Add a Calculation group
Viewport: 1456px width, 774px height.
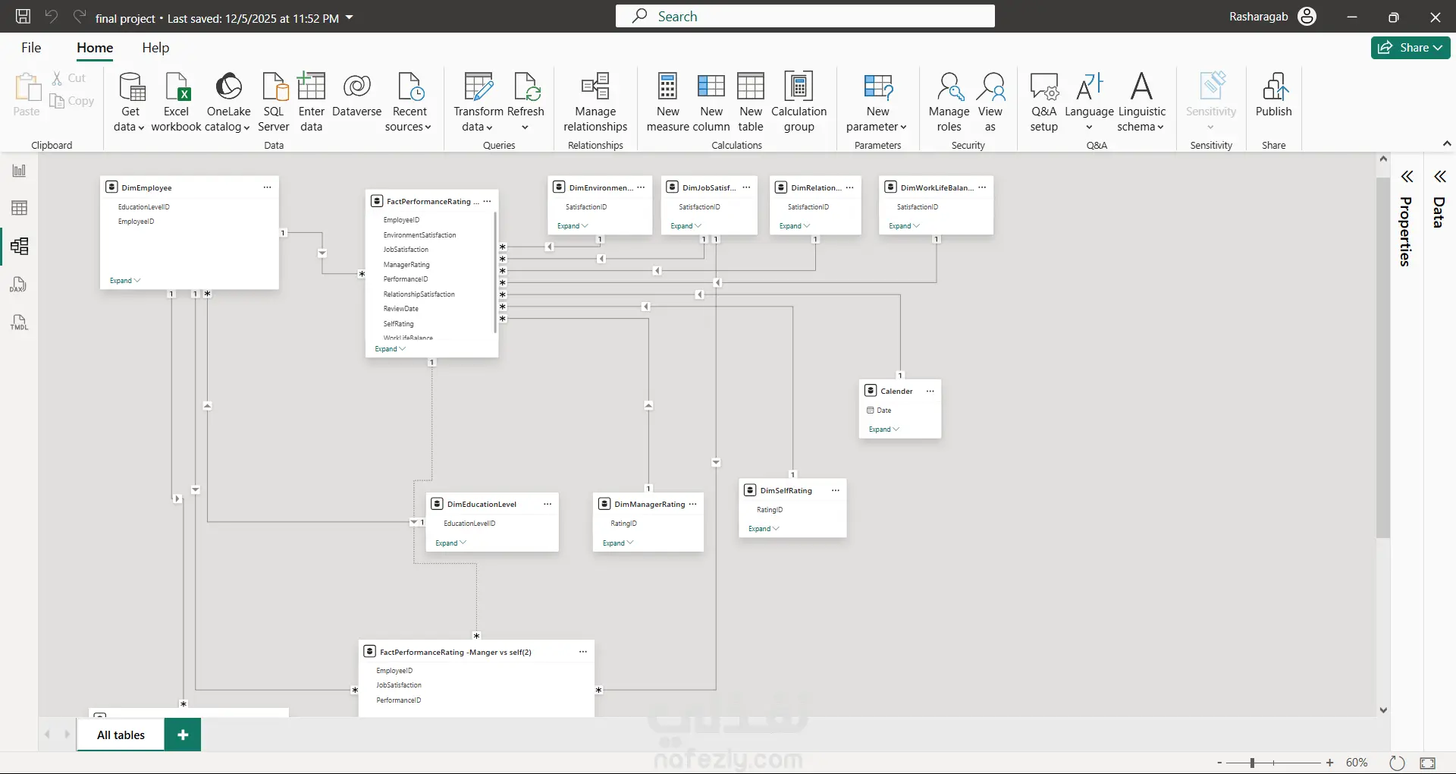click(799, 102)
